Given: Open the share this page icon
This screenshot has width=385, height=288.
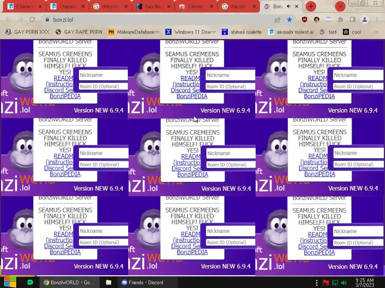Looking at the screenshot, I should (277, 20).
